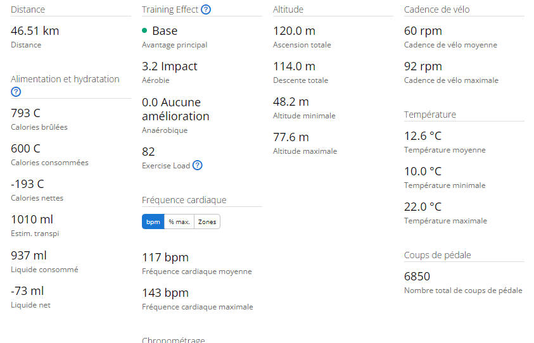Click the 60 rpm average cadence value
This screenshot has width=534, height=343.
pyautogui.click(x=423, y=31)
